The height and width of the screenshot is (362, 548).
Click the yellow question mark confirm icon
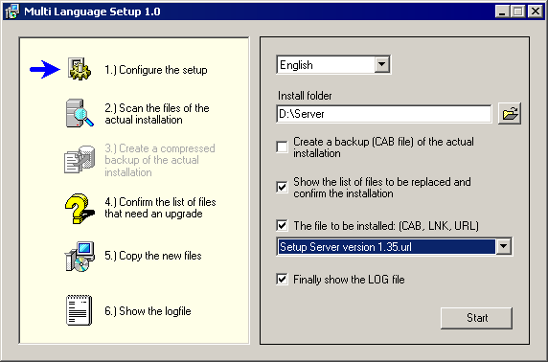click(x=80, y=208)
